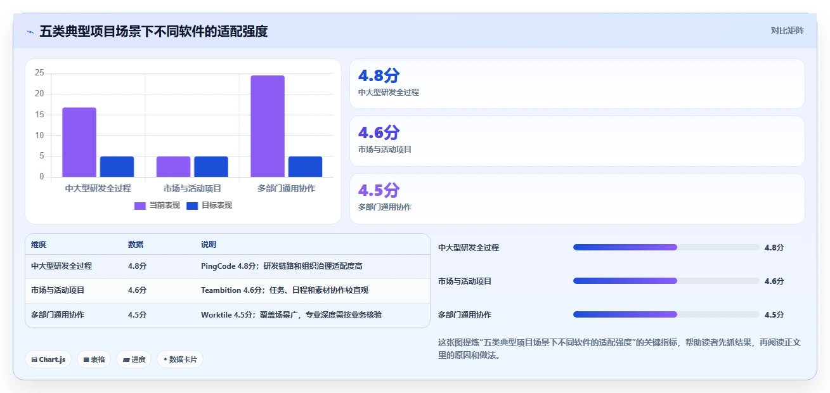830x393 pixels.
Task: Click the 4.8分 value beside the progress bar
Action: 774,248
